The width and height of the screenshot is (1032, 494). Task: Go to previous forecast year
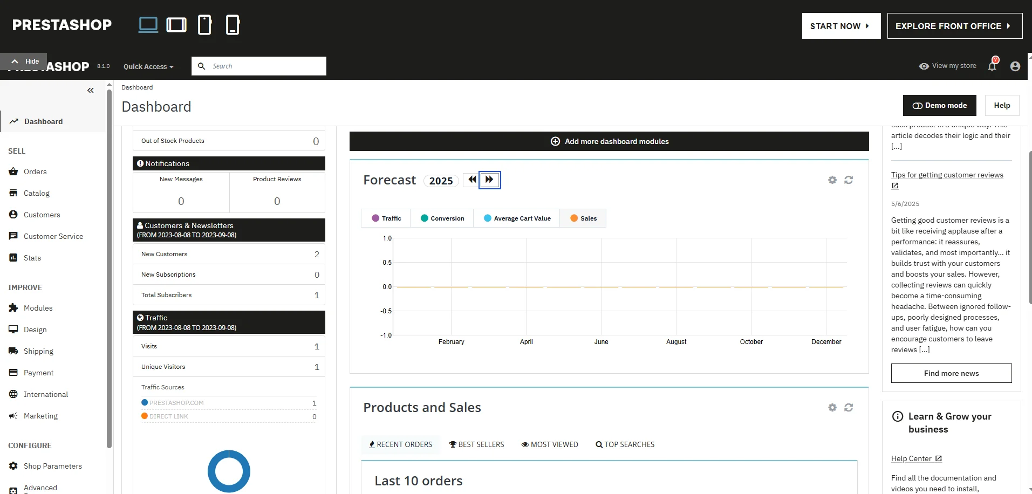click(x=472, y=180)
